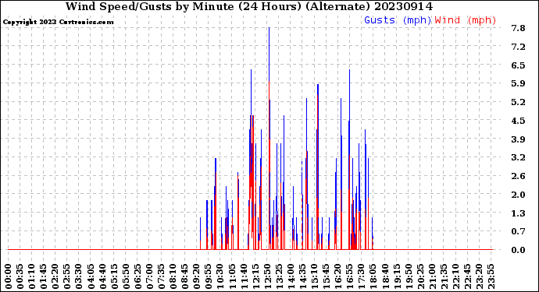Click the x-axis time label 05:50

[x=126, y=276]
